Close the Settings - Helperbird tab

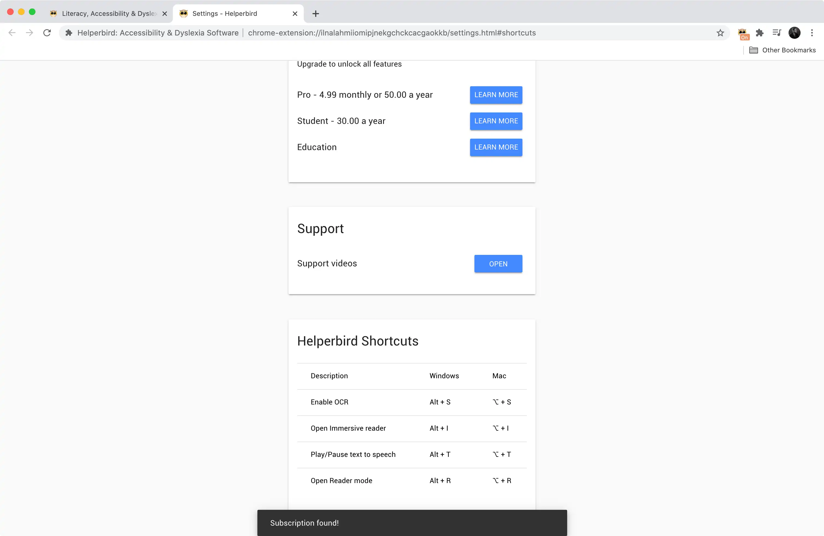point(295,14)
